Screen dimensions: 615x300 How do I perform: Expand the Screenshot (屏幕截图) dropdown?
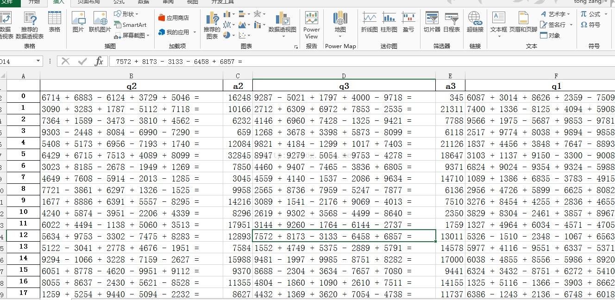click(x=148, y=35)
